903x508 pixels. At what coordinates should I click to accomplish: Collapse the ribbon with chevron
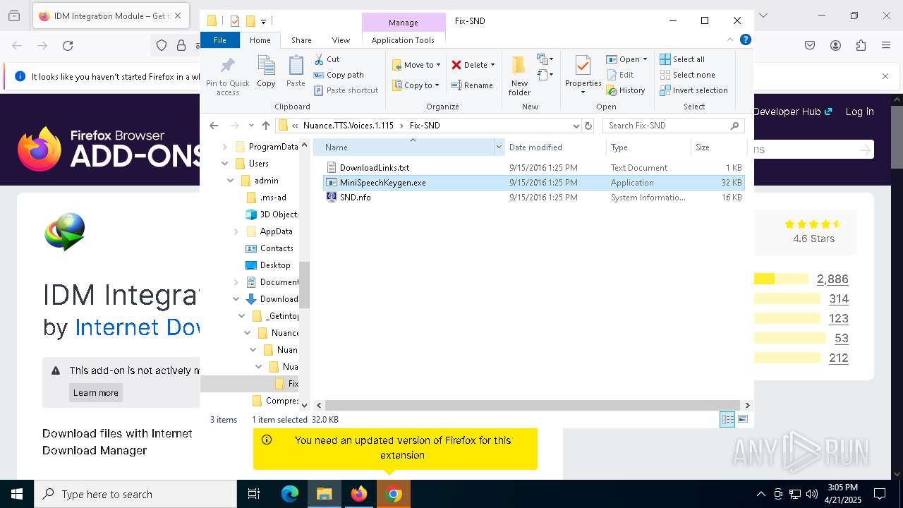coord(730,40)
